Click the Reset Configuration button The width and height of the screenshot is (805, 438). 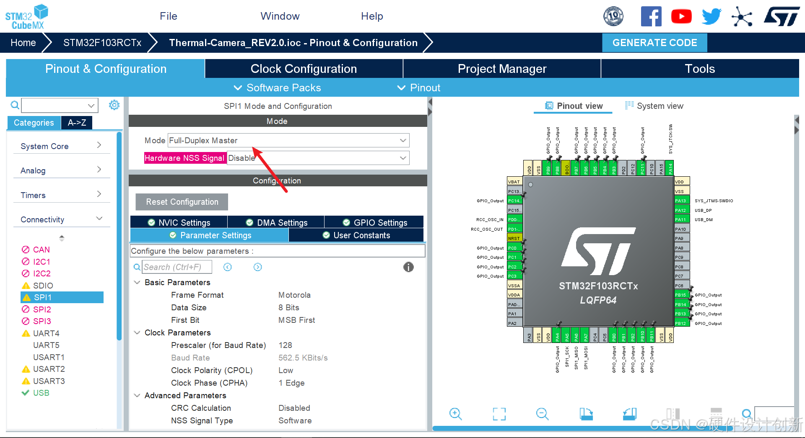pos(182,202)
